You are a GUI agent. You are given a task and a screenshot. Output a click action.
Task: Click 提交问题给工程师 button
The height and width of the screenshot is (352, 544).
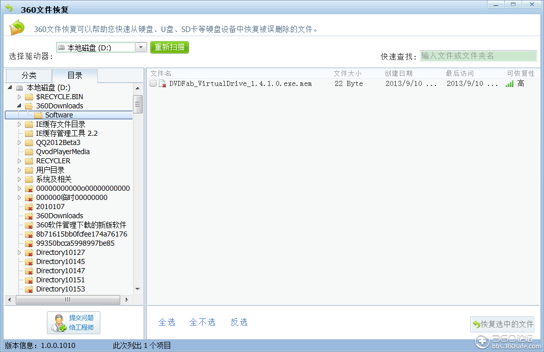[73, 322]
